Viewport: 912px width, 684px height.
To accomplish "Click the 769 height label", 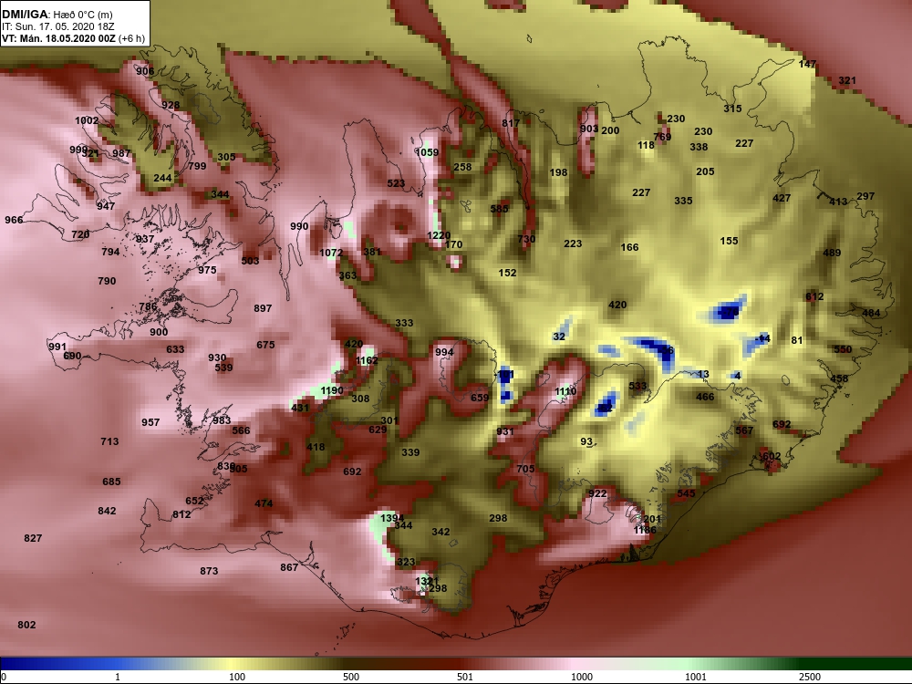I will point(662,138).
